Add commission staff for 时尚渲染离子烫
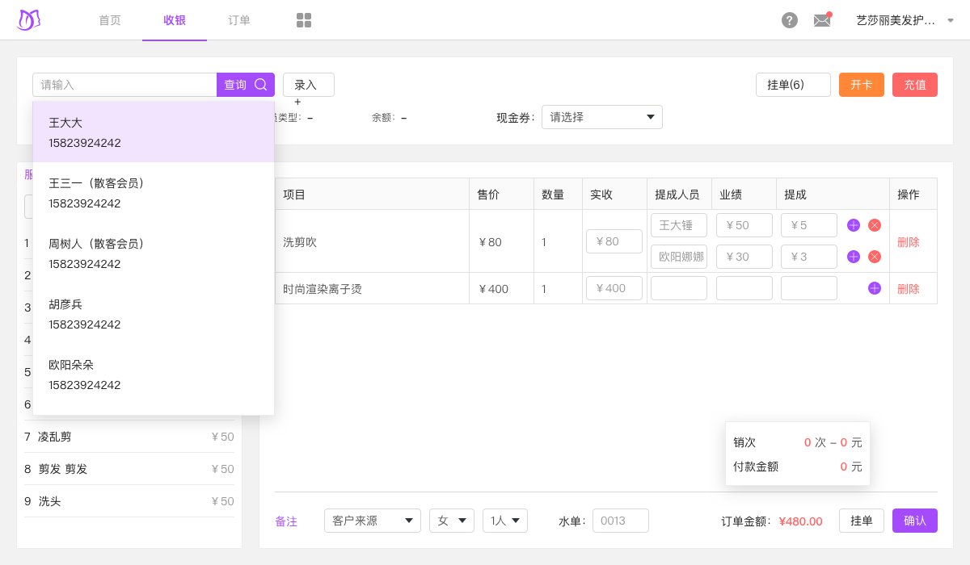 coord(874,288)
